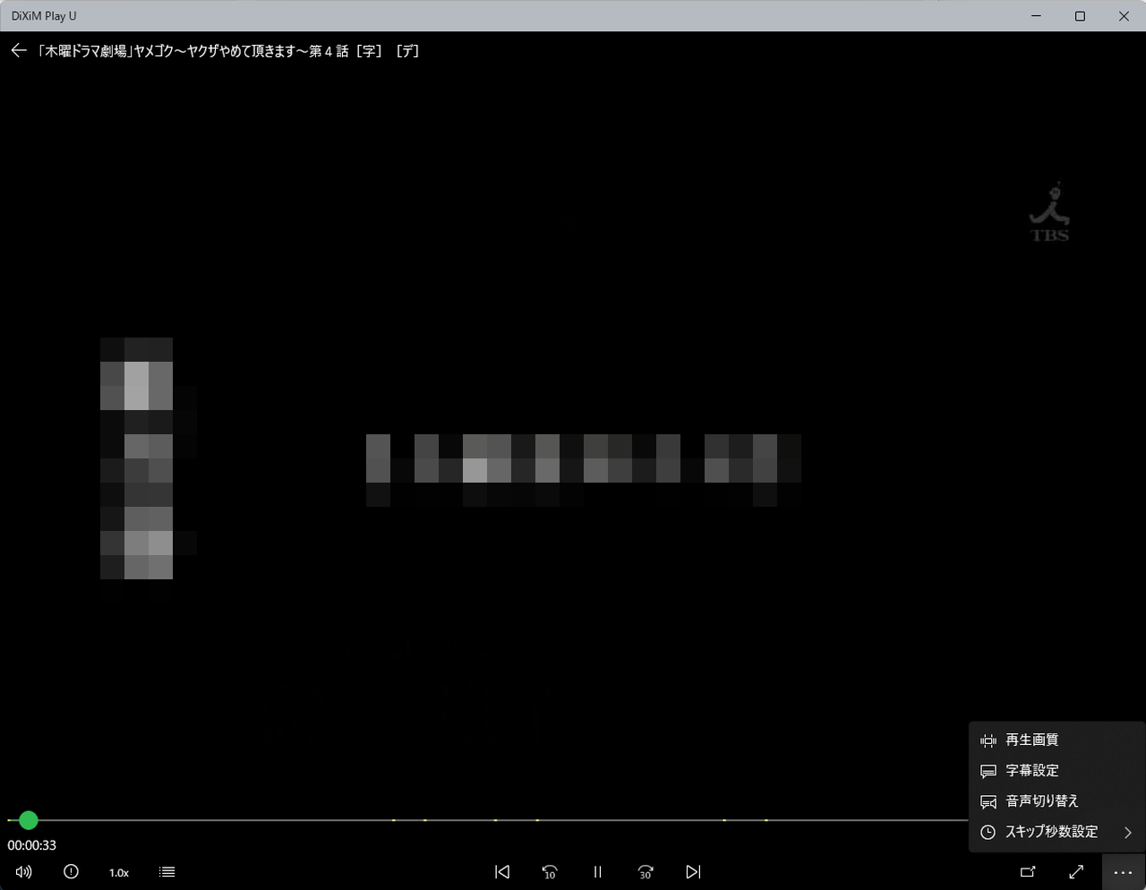Skip forward 30 seconds

click(x=645, y=872)
